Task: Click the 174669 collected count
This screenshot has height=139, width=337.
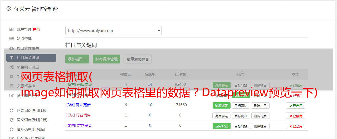Action: [180, 105]
